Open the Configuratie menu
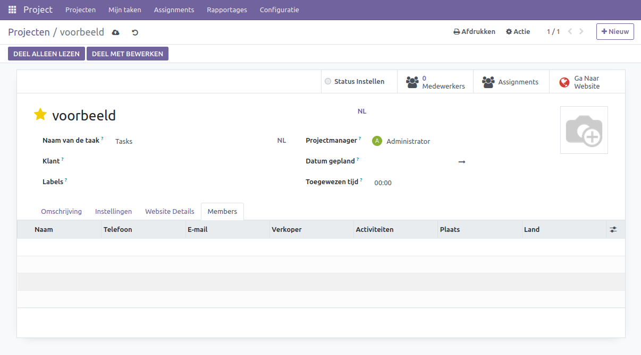641x355 pixels. [x=279, y=10]
